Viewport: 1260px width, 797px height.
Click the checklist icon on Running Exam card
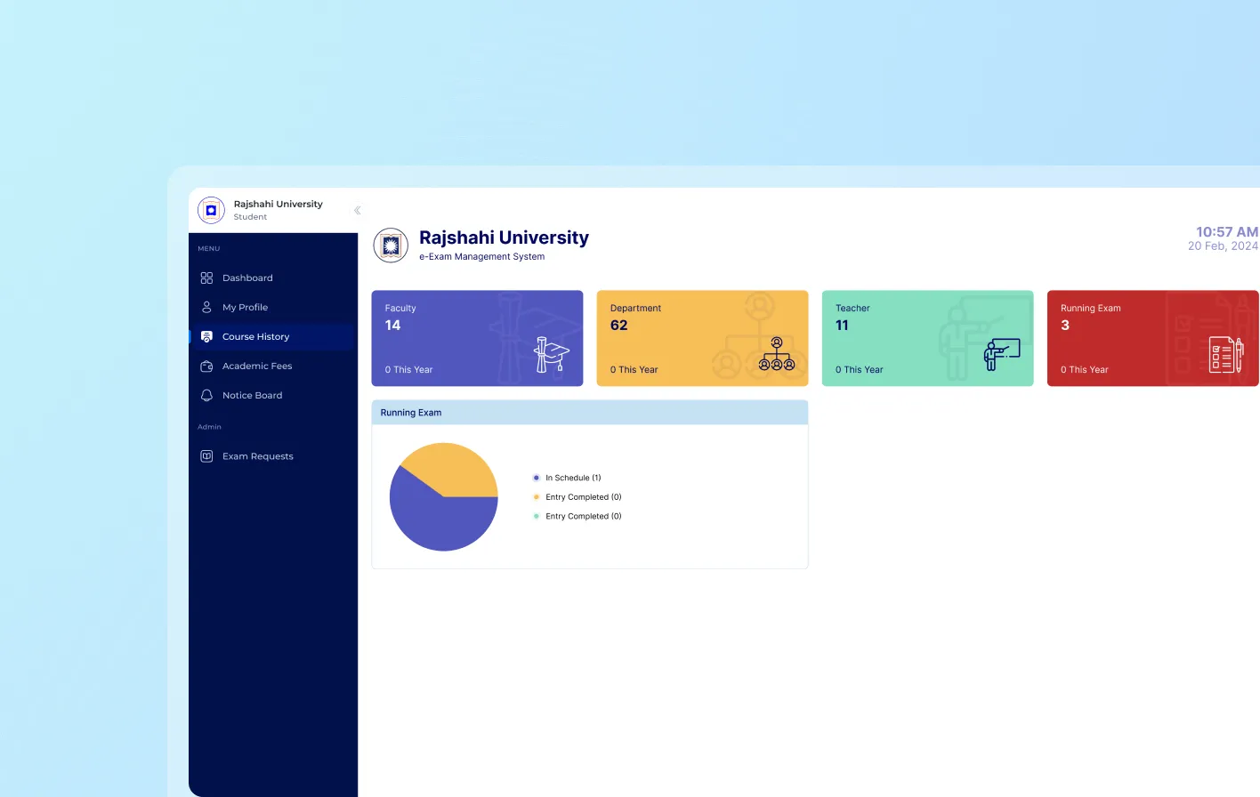(1225, 354)
